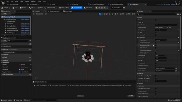This screenshot has width=182, height=102.
Task: Toggle the Always Relevant checkbox
Action: [x=156, y=91]
